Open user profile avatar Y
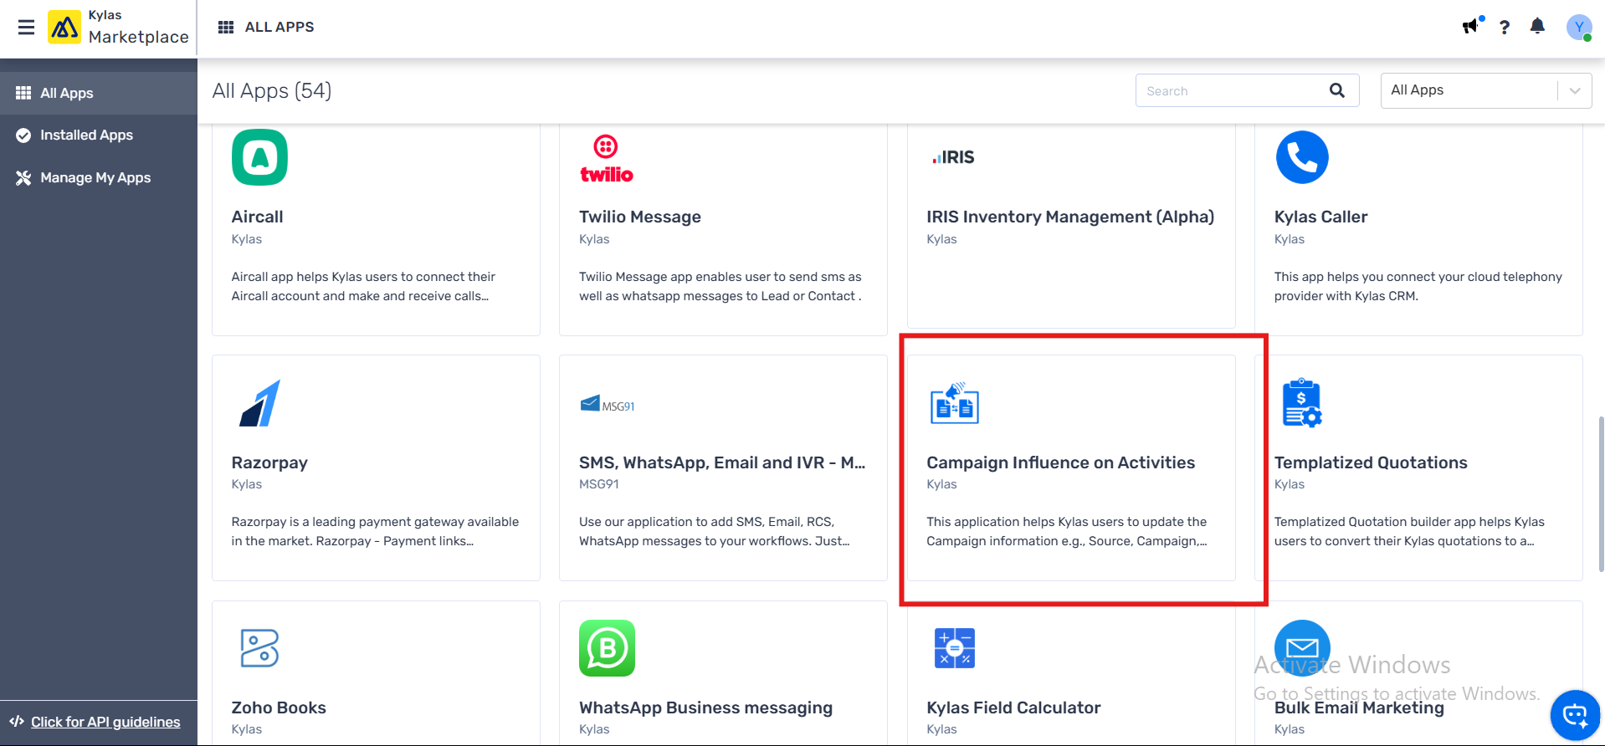1605x746 pixels. tap(1579, 27)
